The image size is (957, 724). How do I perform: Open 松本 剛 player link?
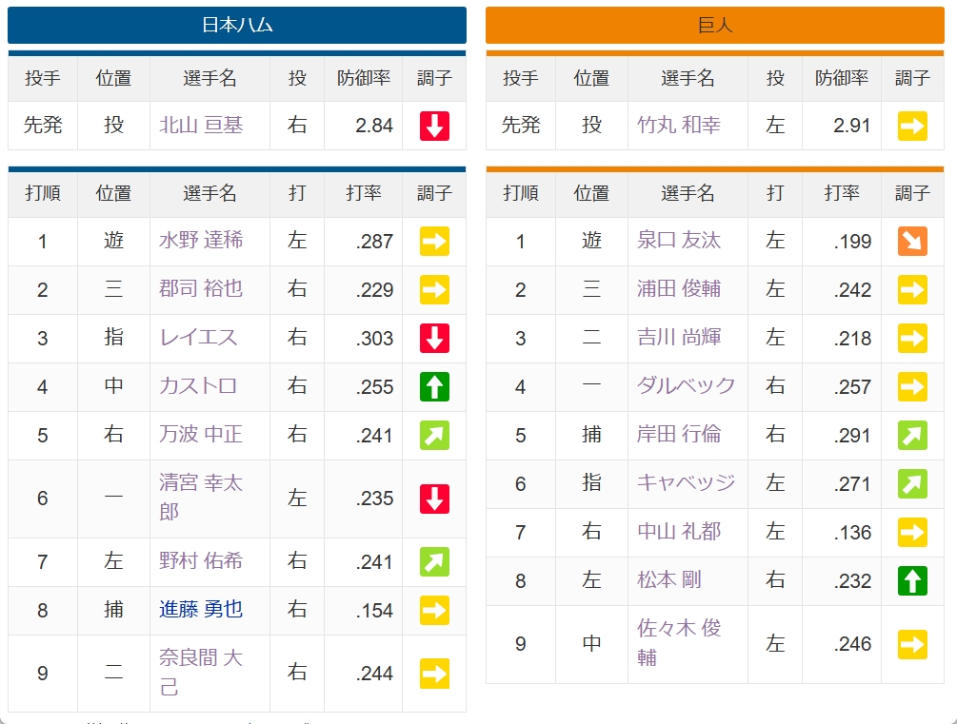click(668, 580)
